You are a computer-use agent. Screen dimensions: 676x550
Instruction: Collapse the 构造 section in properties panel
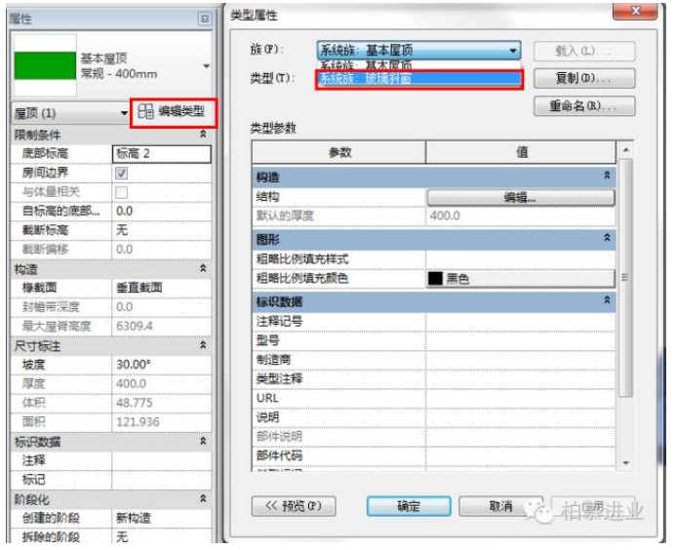(203, 268)
